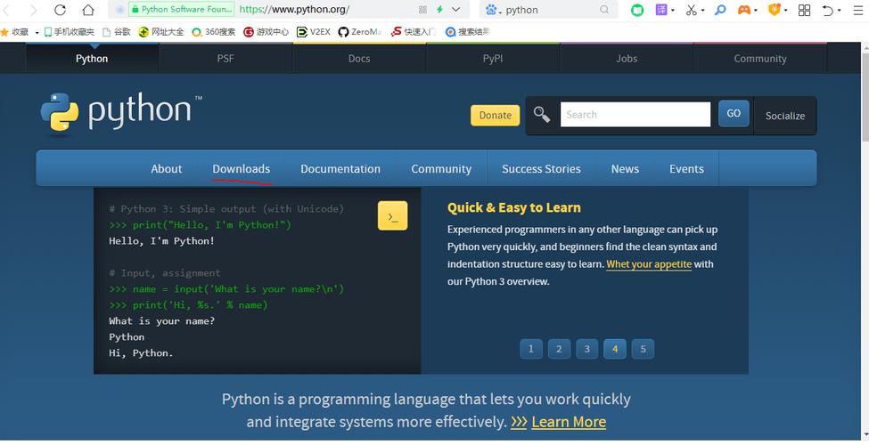Viewport: 869px width, 445px height.
Task: Expand the scissors screenshot dropdown arrow
Action: pyautogui.click(x=702, y=10)
